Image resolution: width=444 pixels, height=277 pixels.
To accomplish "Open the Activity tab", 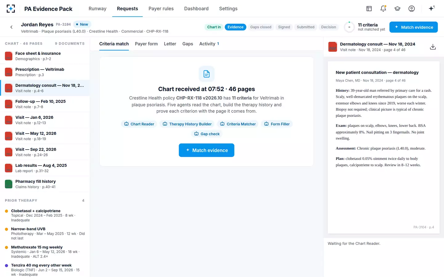I will 209,44.
